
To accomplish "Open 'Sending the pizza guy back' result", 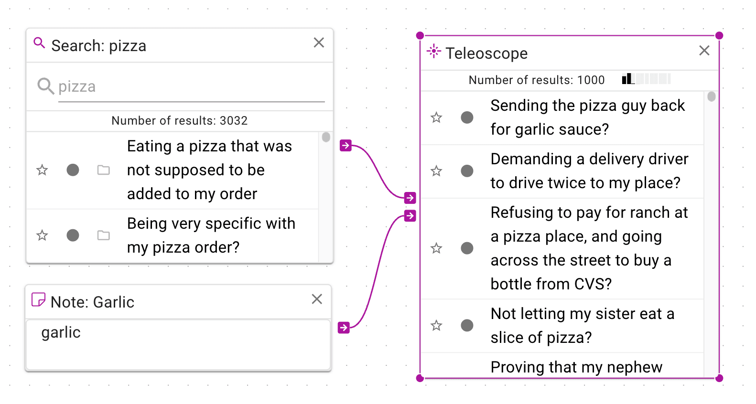I will click(x=588, y=117).
